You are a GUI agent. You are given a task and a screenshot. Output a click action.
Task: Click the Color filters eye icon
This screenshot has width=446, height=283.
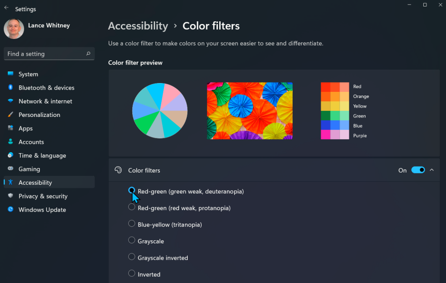119,170
